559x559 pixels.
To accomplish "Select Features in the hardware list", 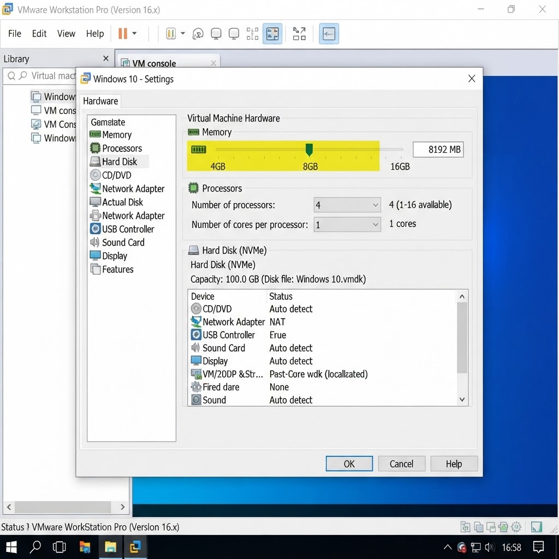I will pyautogui.click(x=111, y=270).
